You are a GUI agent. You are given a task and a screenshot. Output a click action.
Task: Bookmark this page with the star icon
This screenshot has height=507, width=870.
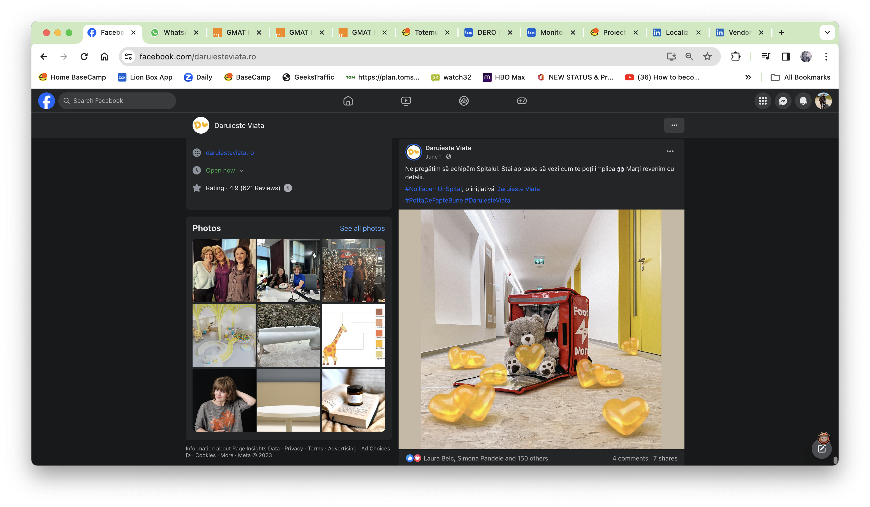click(707, 57)
